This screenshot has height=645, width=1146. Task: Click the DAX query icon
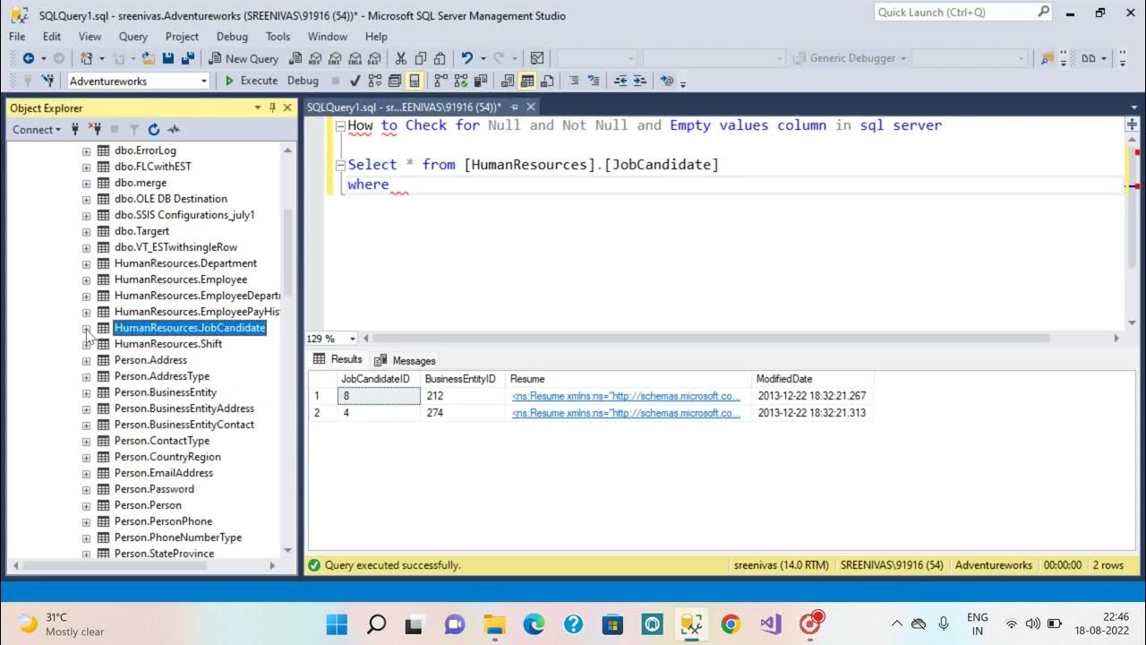(373, 58)
